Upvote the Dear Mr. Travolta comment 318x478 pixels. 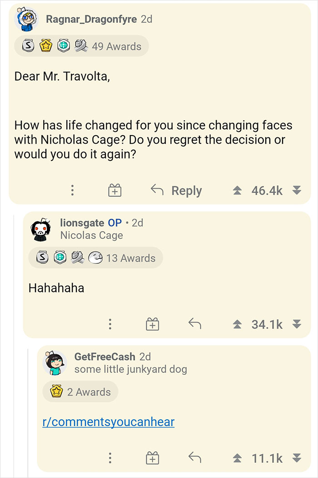(x=237, y=190)
